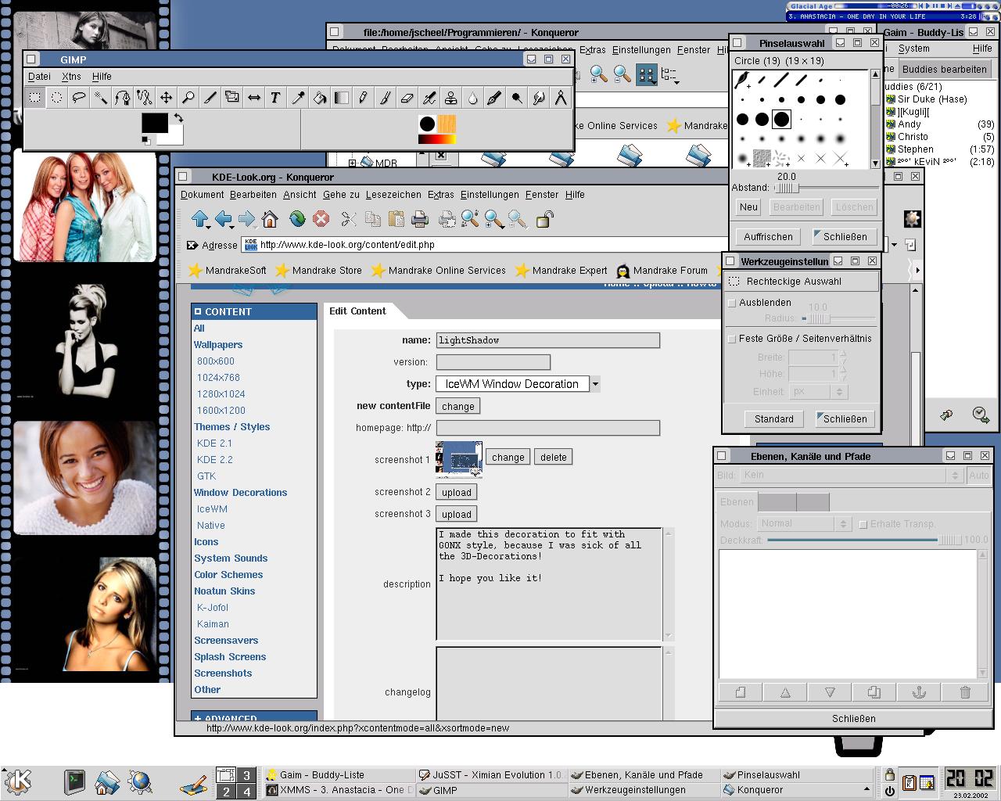Switch to the GIMP taskbar entry

[492, 790]
